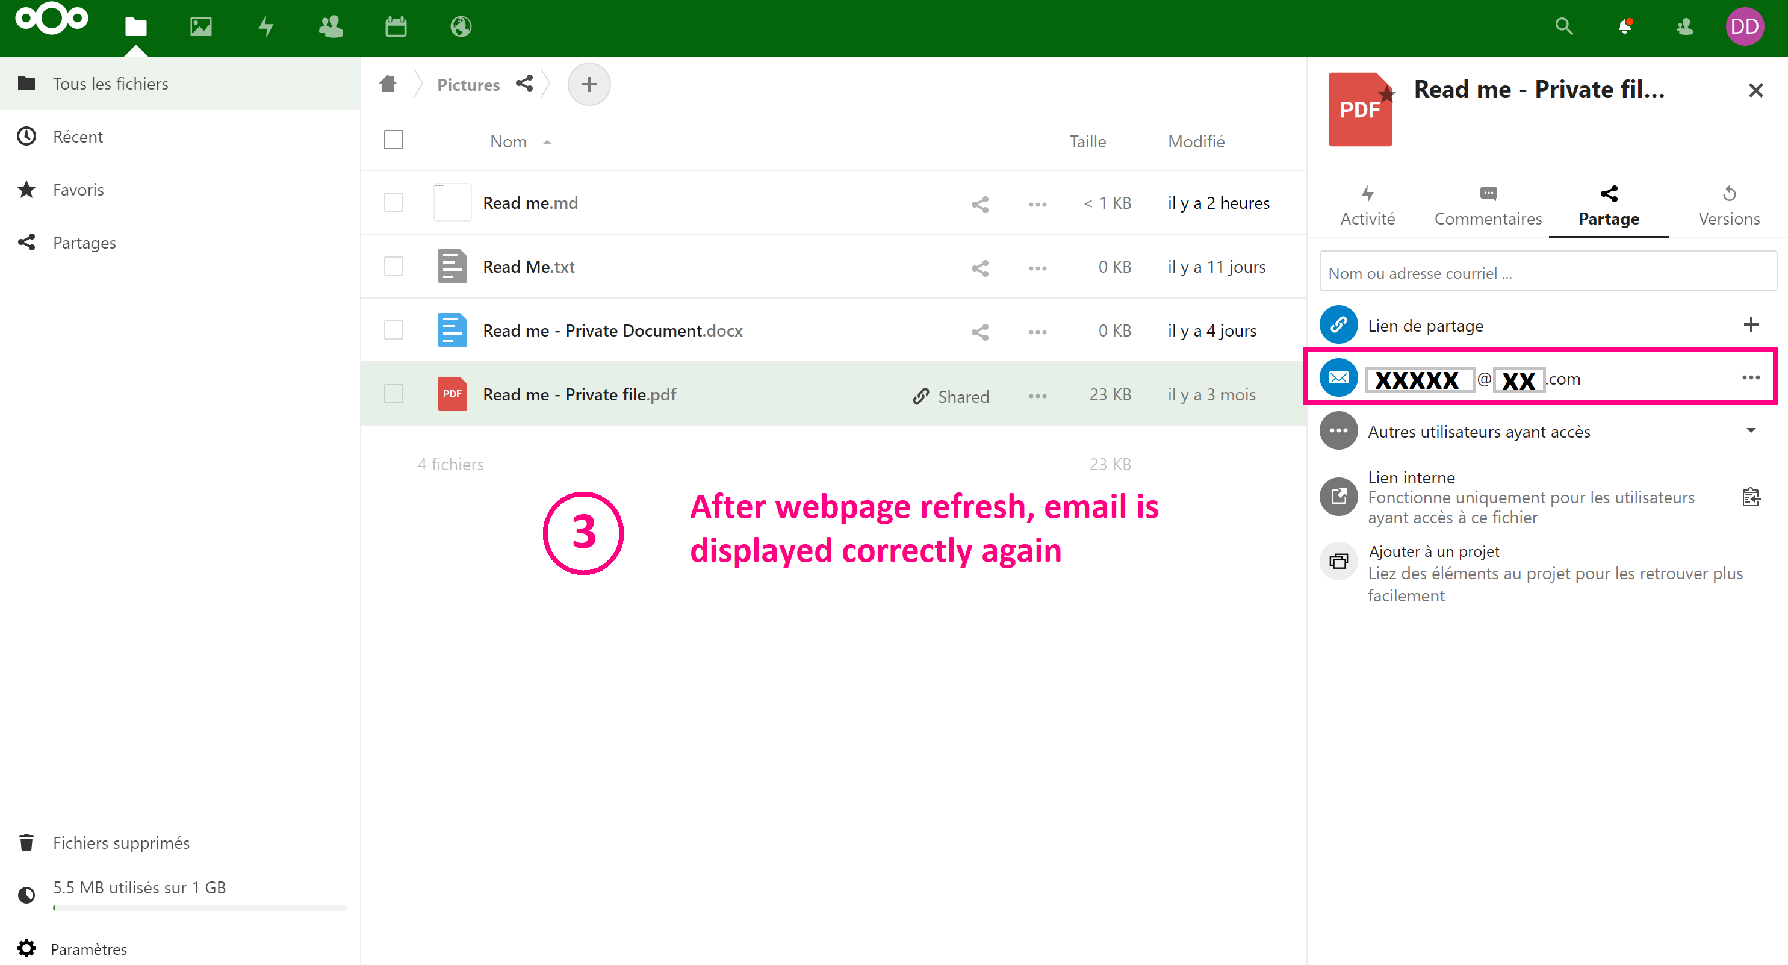Screen dimensions: 1788x965
Task: Open the Activity lightning icon in header
Action: (266, 27)
